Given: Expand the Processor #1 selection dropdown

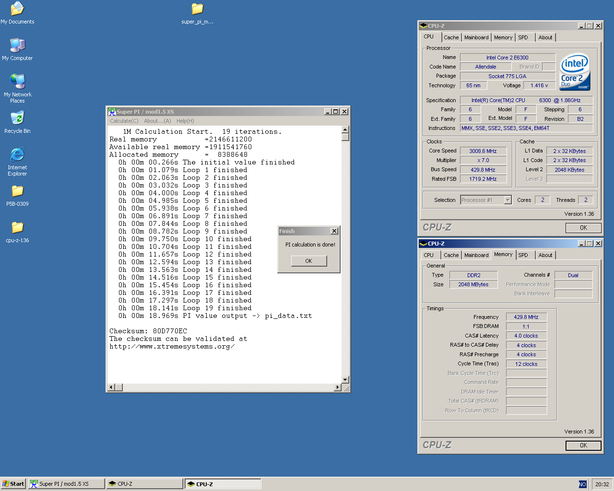Looking at the screenshot, I should [x=508, y=200].
